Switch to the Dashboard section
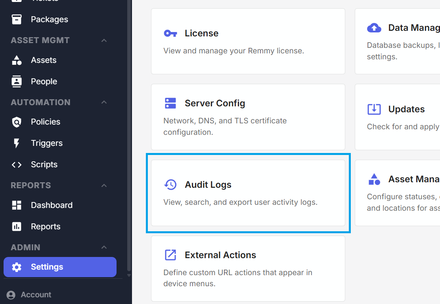The width and height of the screenshot is (440, 304). pyautogui.click(x=16, y=205)
